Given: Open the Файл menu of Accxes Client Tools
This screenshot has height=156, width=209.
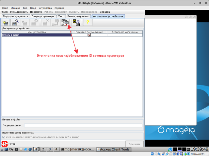Looking at the screenshot, I should 4,12.
